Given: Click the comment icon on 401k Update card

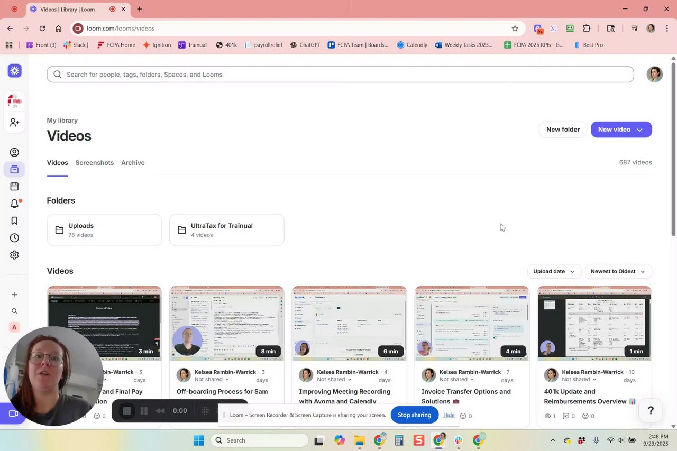Looking at the screenshot, I should pos(565,416).
